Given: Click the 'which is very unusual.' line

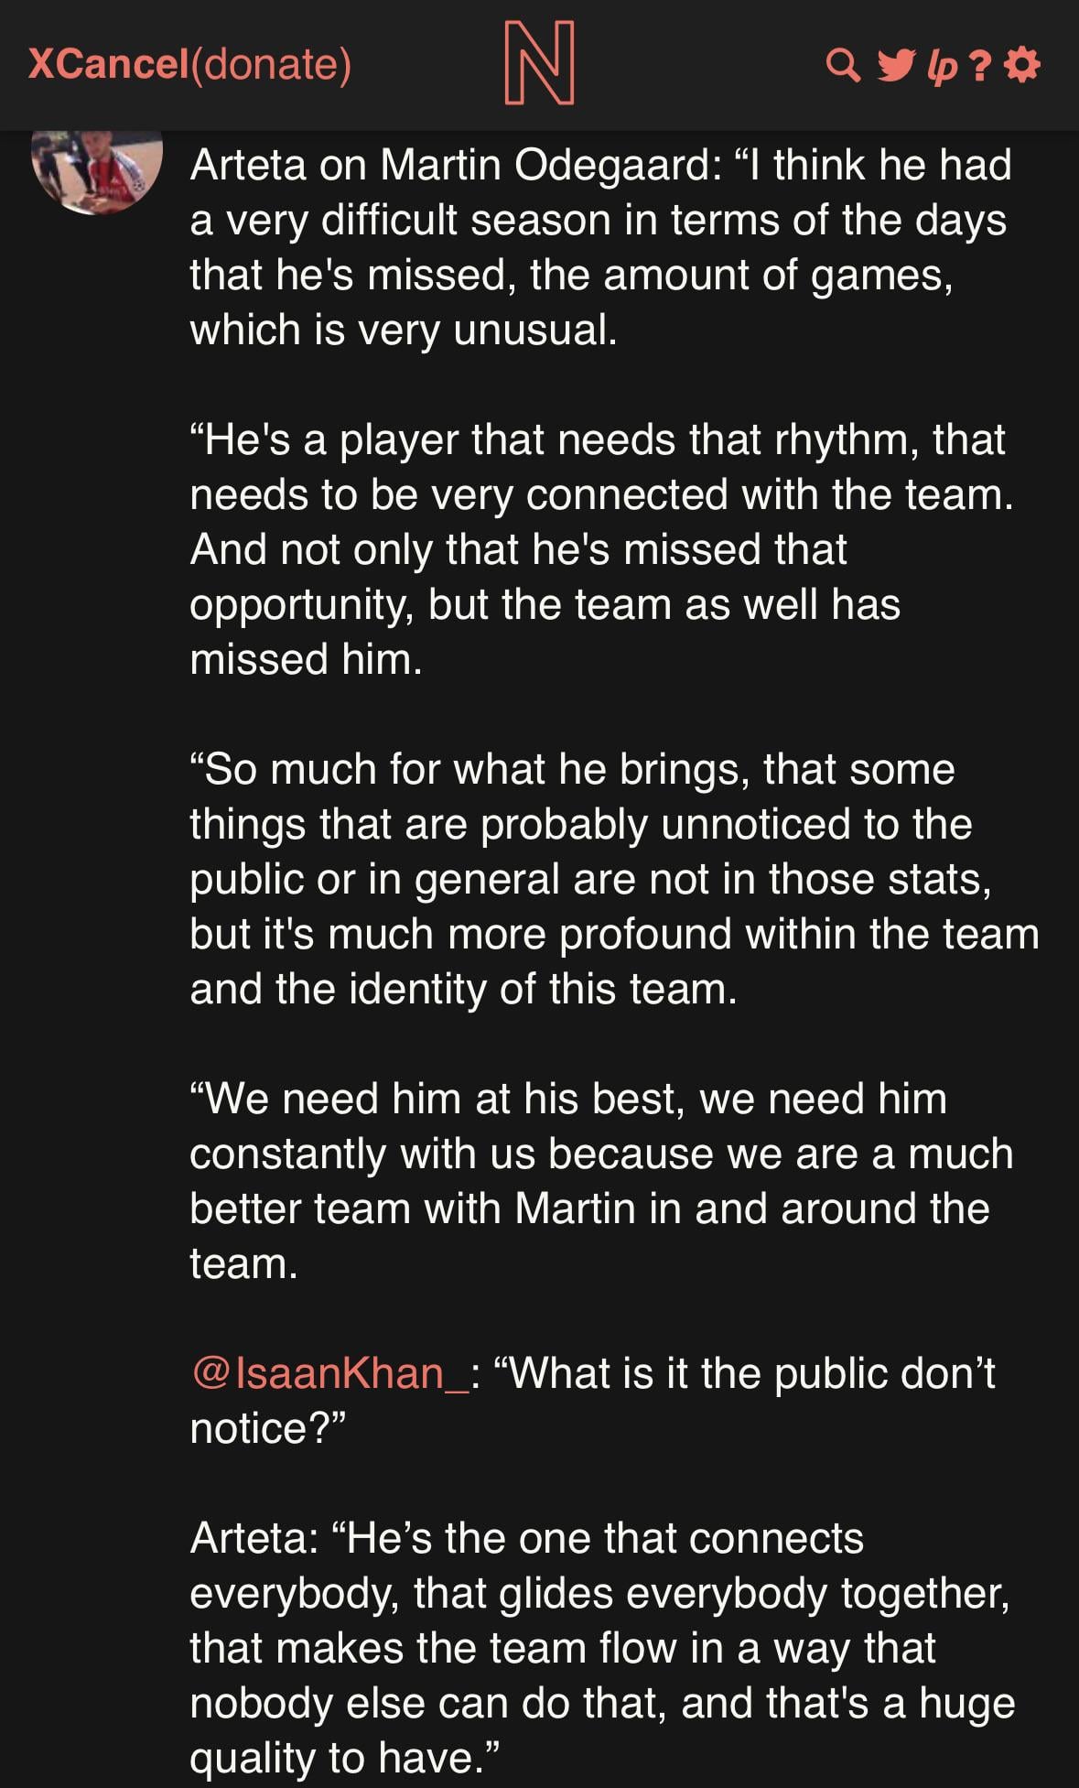Looking at the screenshot, I should point(404,330).
